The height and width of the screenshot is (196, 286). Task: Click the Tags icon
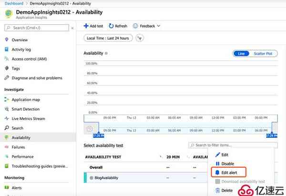(x=7, y=68)
